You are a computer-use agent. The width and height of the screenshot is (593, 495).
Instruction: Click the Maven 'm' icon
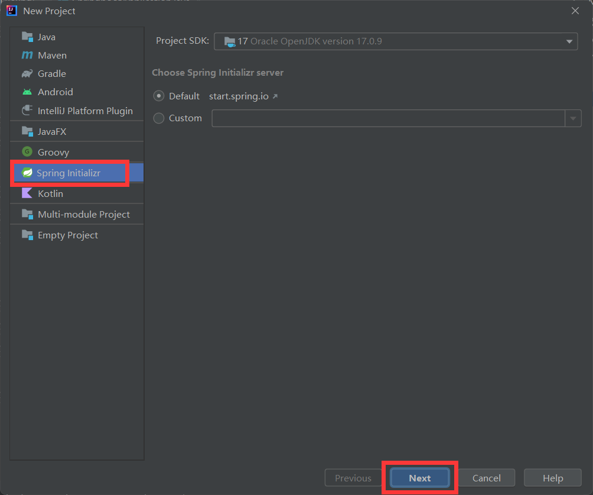[x=27, y=55]
